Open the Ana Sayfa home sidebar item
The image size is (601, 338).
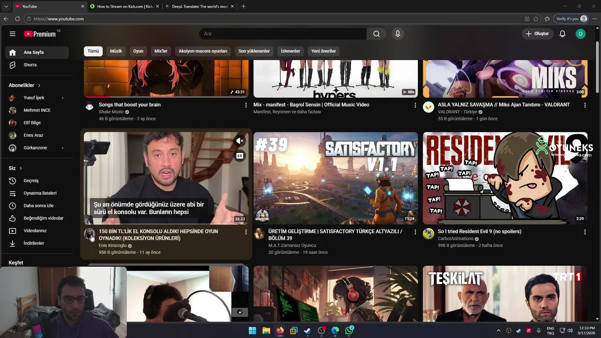37,52
